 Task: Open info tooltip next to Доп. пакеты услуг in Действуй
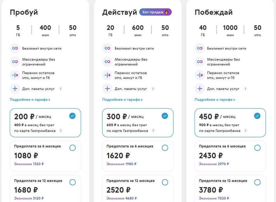[x=153, y=89]
